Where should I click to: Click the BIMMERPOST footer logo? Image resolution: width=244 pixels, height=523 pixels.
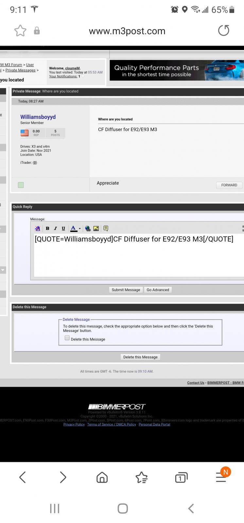click(117, 407)
